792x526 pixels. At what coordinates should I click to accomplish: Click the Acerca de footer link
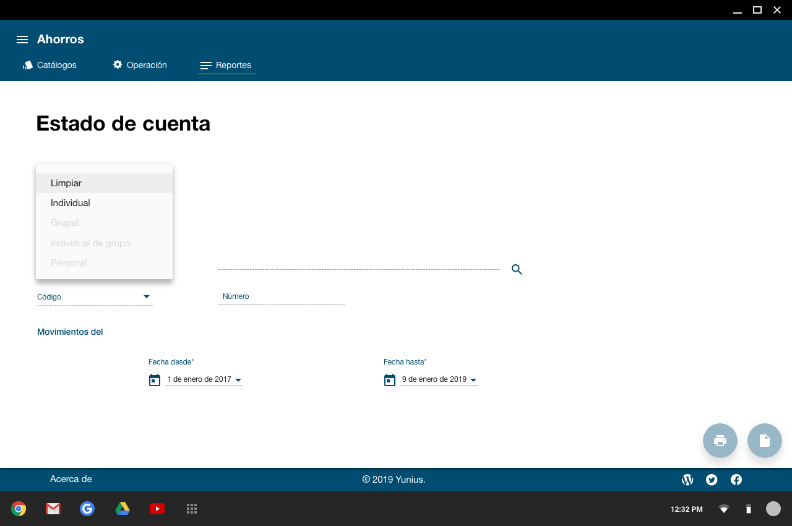71,479
